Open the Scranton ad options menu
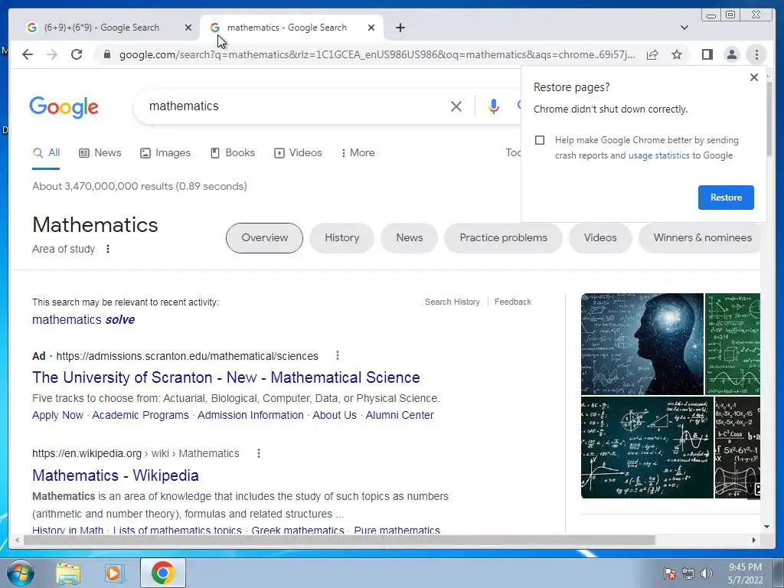The width and height of the screenshot is (784, 588). pos(338,355)
